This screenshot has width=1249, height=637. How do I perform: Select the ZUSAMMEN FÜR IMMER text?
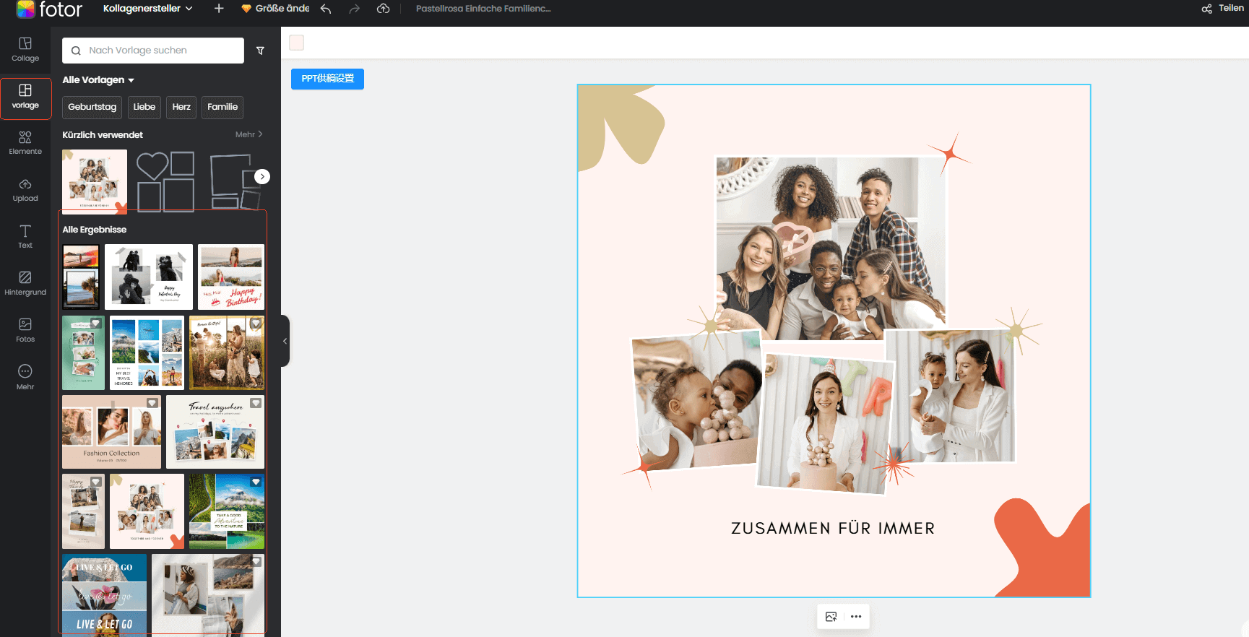pyautogui.click(x=833, y=529)
